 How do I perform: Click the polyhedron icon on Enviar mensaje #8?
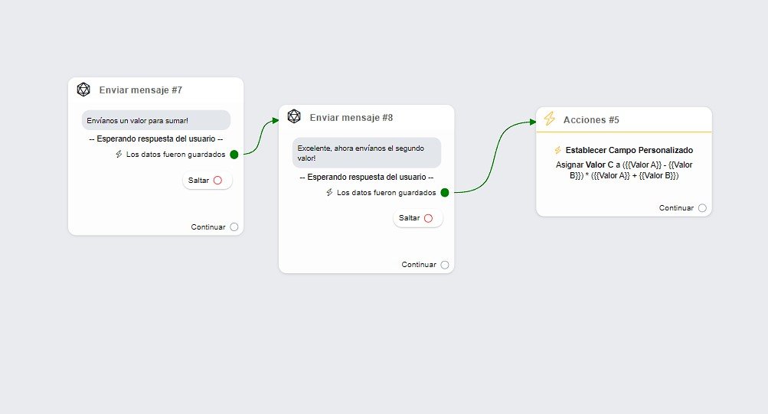294,116
